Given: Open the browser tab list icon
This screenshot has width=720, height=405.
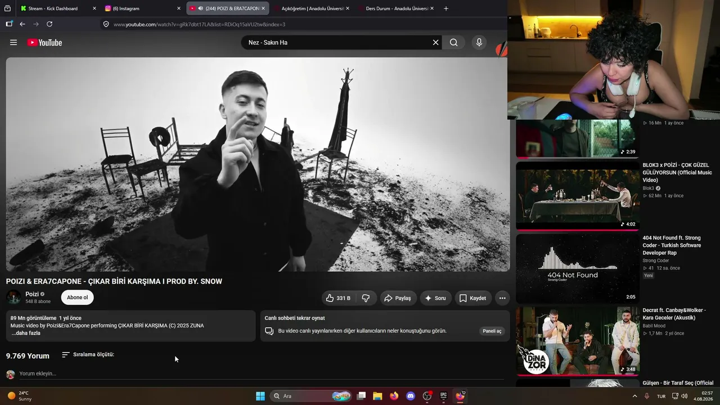Looking at the screenshot, I should point(7,8).
